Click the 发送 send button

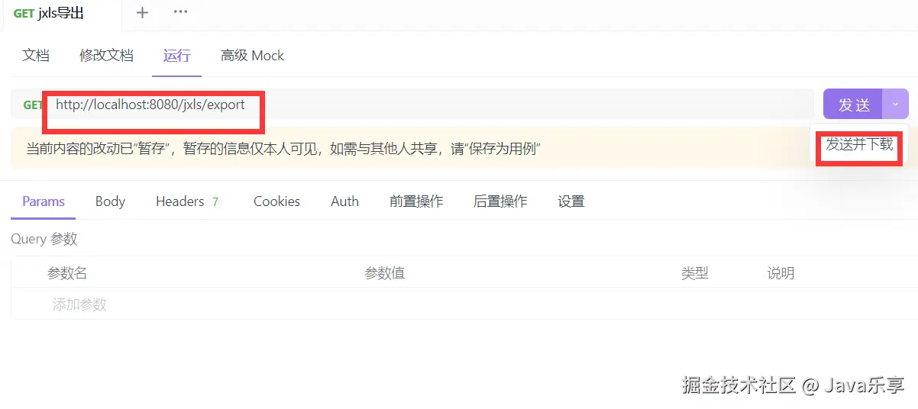853,105
